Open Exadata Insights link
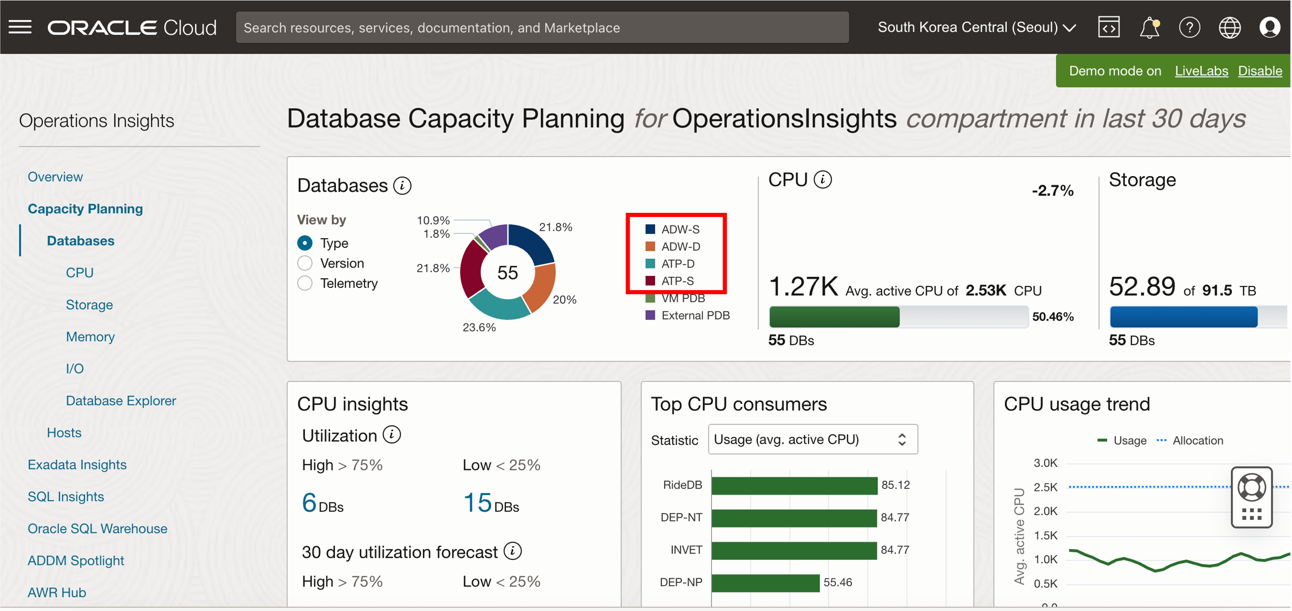The image size is (1292, 611). 77,465
